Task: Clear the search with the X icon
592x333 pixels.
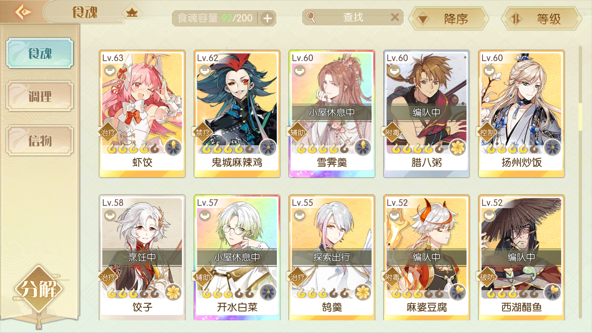Action: click(395, 17)
